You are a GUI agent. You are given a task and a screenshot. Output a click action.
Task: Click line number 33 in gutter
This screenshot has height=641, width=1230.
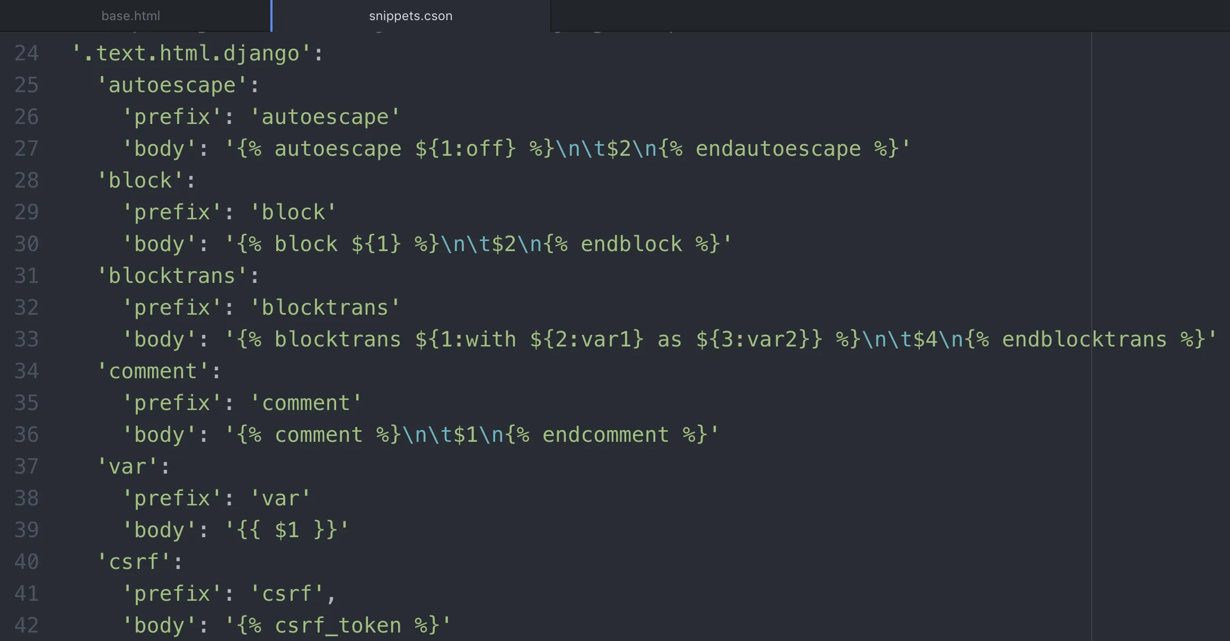(27, 340)
